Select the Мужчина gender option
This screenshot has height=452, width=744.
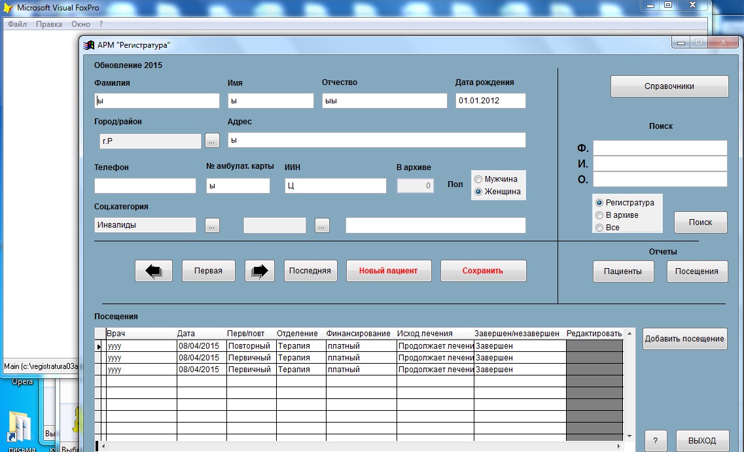(478, 179)
